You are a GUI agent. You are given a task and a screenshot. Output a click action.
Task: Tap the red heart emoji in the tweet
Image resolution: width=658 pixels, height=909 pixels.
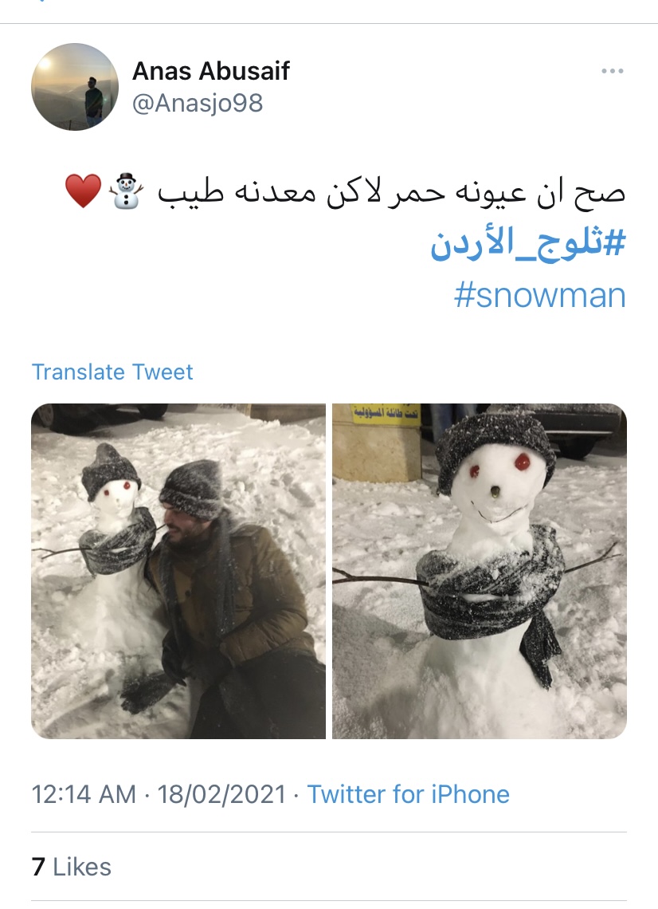coord(84,191)
